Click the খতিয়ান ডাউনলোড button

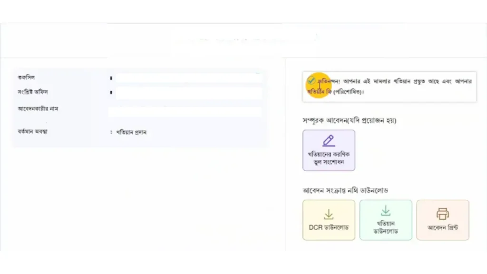[386, 220]
